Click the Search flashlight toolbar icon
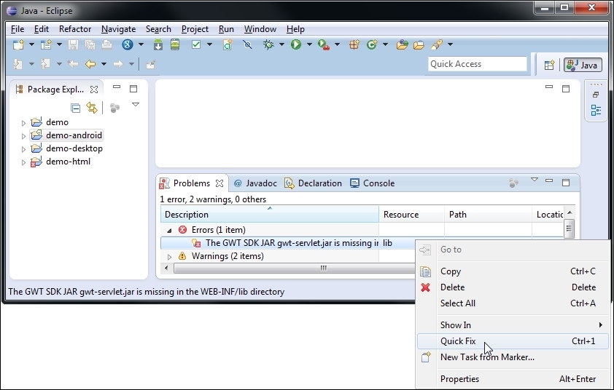This screenshot has width=614, height=390. click(437, 45)
